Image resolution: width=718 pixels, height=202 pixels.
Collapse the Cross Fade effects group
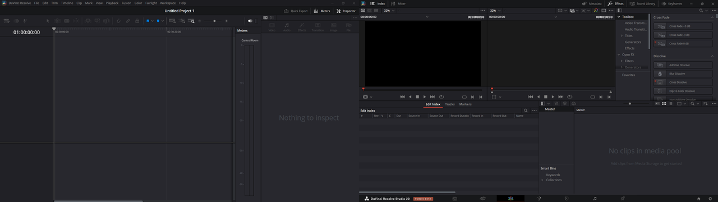[712, 17]
